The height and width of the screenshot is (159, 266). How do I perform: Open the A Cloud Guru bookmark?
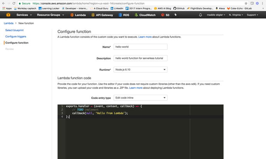(x=99, y=8)
